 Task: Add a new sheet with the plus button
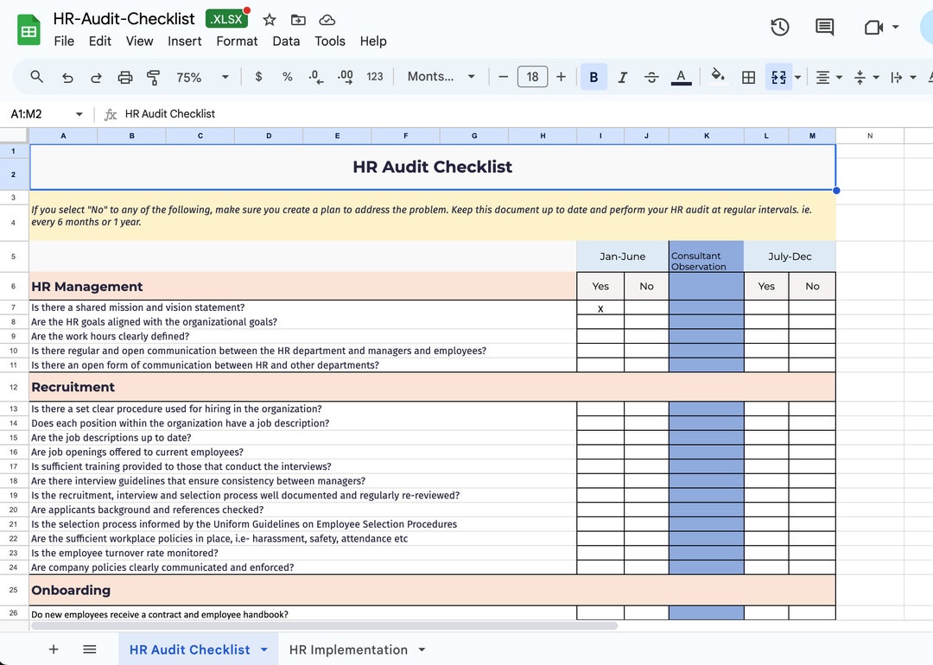(53, 649)
